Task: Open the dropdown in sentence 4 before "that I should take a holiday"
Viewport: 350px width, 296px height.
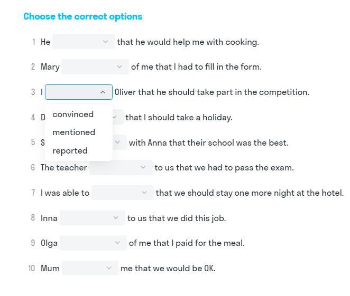Action: [118, 117]
